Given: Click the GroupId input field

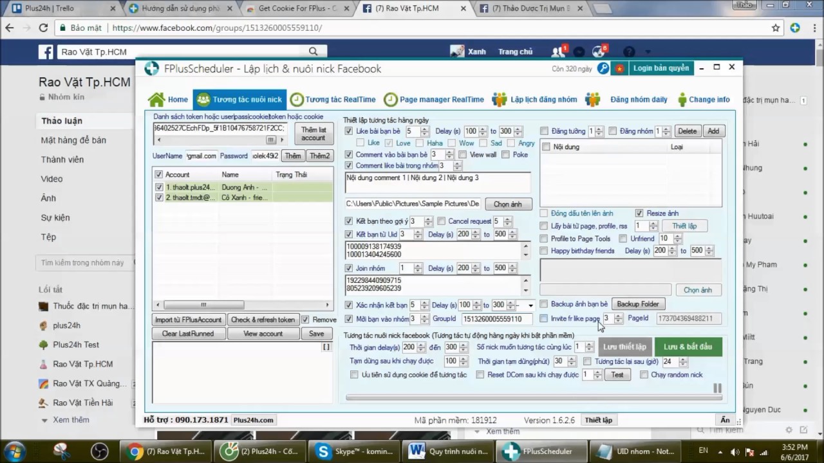Looking at the screenshot, I should [x=497, y=319].
